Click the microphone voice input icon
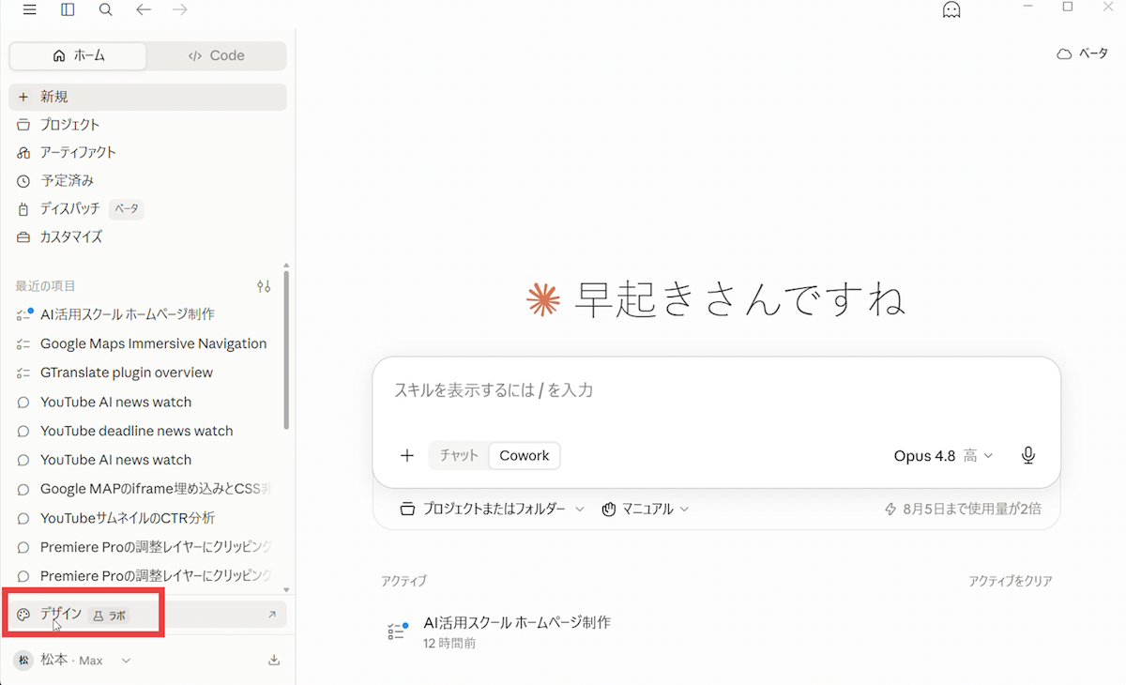The image size is (1126, 685). tap(1028, 456)
